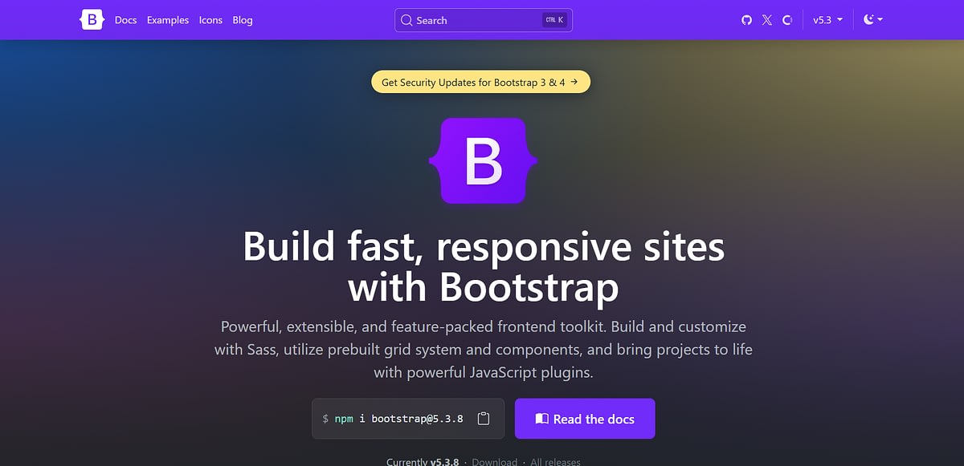Open the Docs menu item

pos(125,20)
